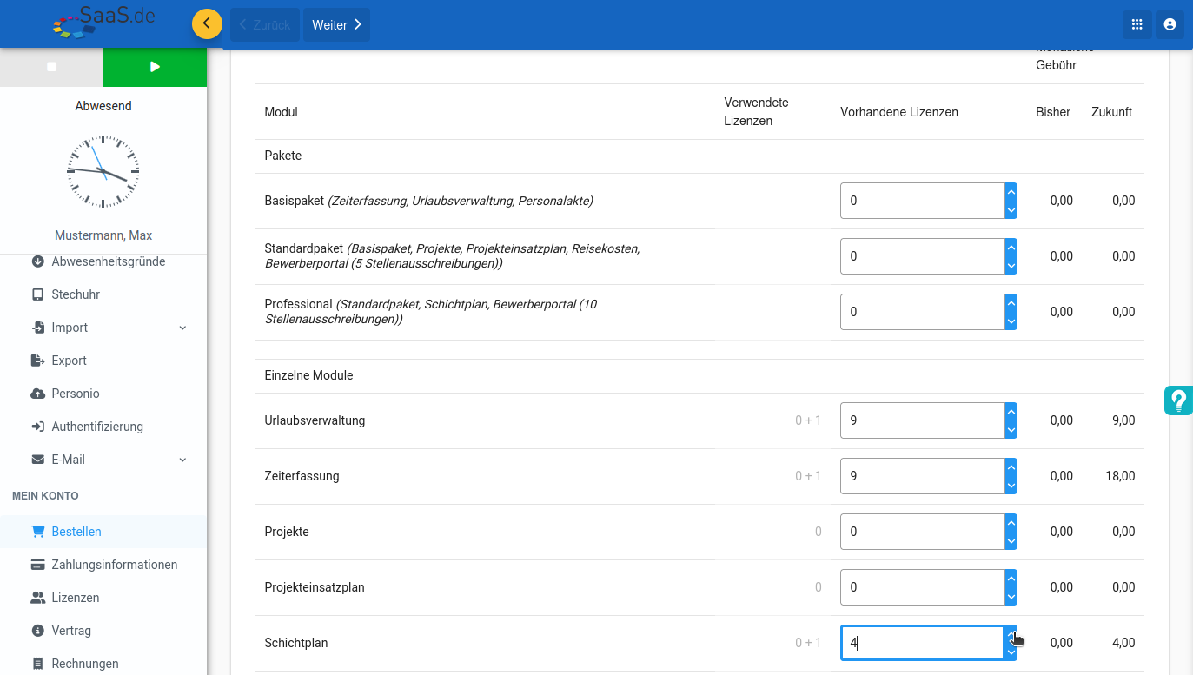Select Export in the sidebar

69,361
